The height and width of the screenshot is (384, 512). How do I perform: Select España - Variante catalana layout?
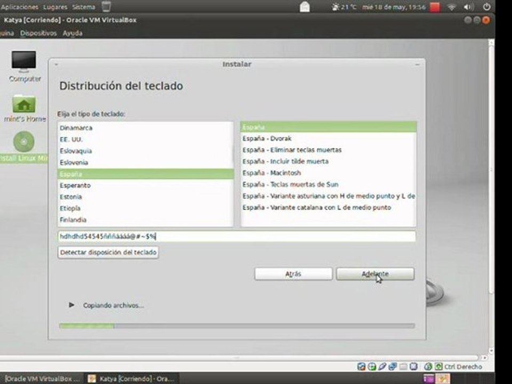(x=329, y=207)
